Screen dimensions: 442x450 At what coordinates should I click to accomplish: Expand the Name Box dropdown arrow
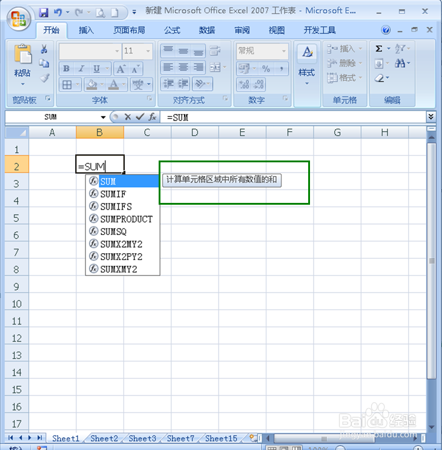click(103, 117)
